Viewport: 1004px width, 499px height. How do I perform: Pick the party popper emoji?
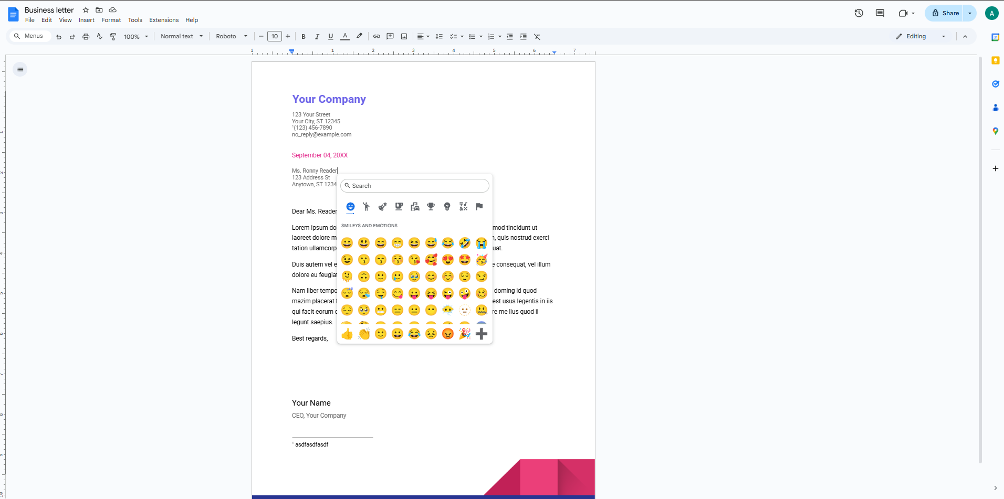tap(465, 334)
